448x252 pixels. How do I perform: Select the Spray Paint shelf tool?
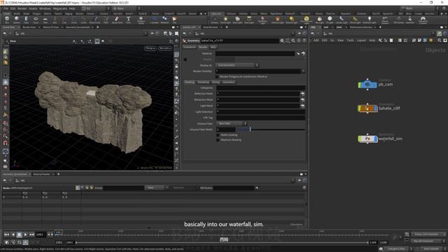[117, 20]
